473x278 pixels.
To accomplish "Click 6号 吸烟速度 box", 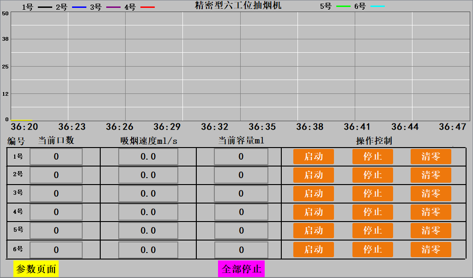I will click(x=148, y=250).
